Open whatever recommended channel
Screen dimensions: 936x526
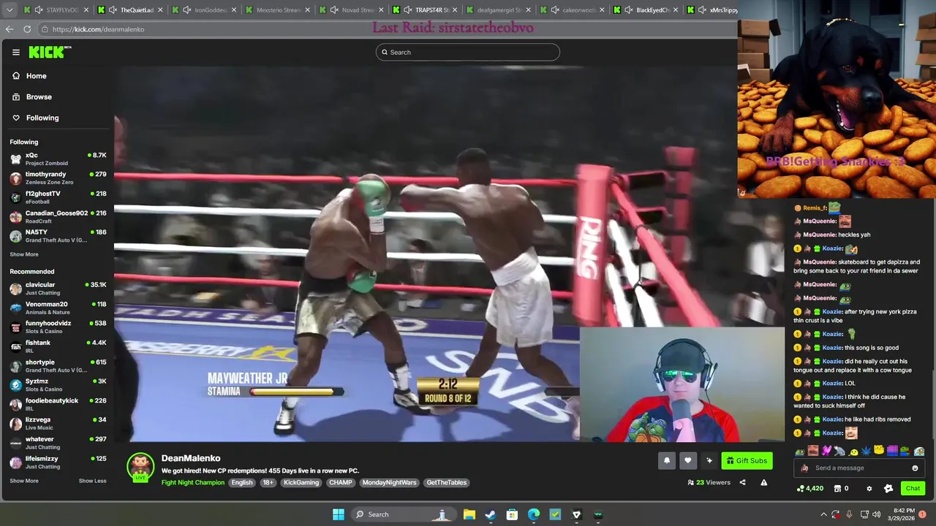click(x=57, y=443)
